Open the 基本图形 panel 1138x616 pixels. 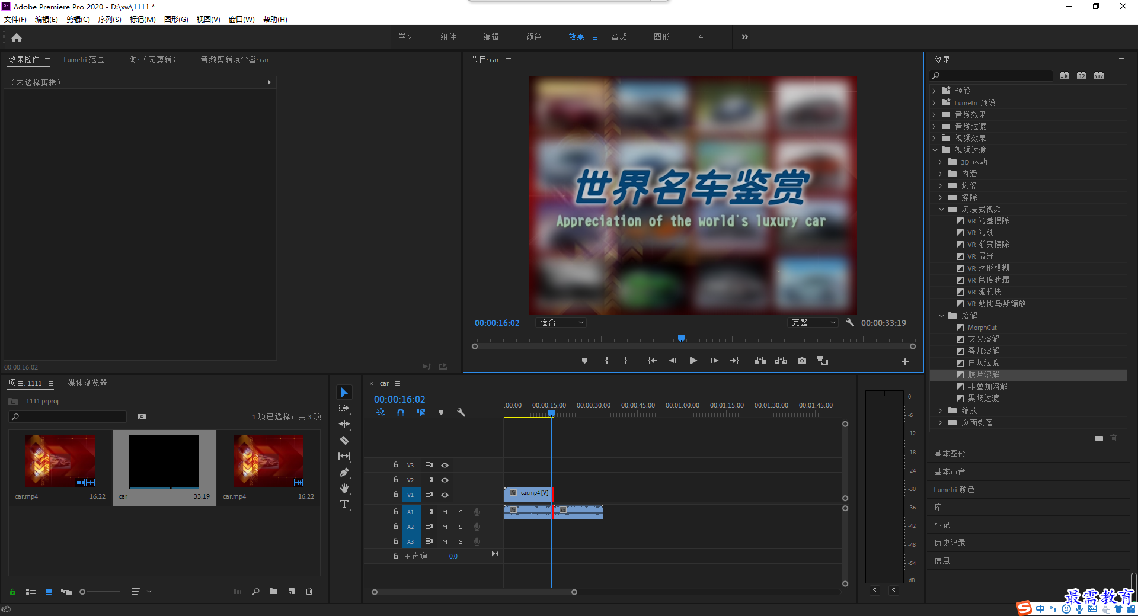(950, 454)
